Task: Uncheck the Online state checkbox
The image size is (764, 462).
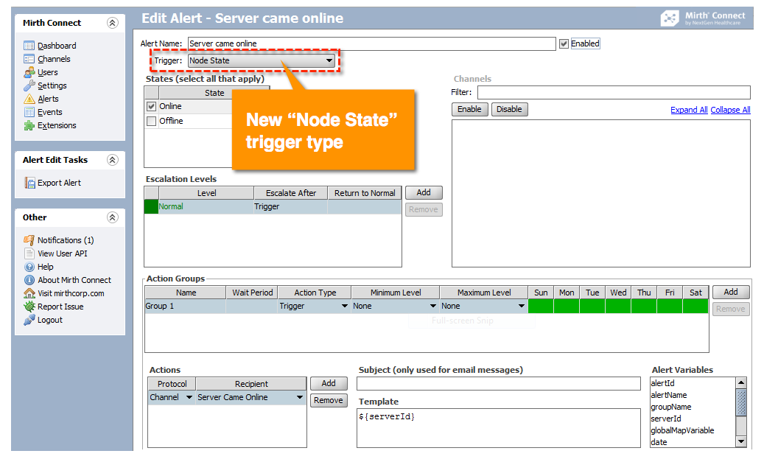Action: coord(152,106)
